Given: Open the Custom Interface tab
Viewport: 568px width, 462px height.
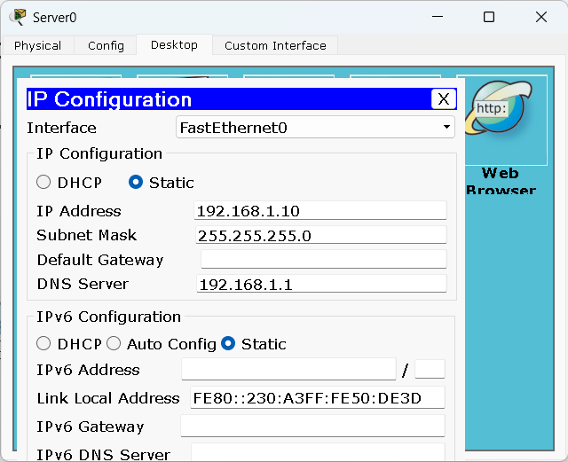Looking at the screenshot, I should point(275,45).
